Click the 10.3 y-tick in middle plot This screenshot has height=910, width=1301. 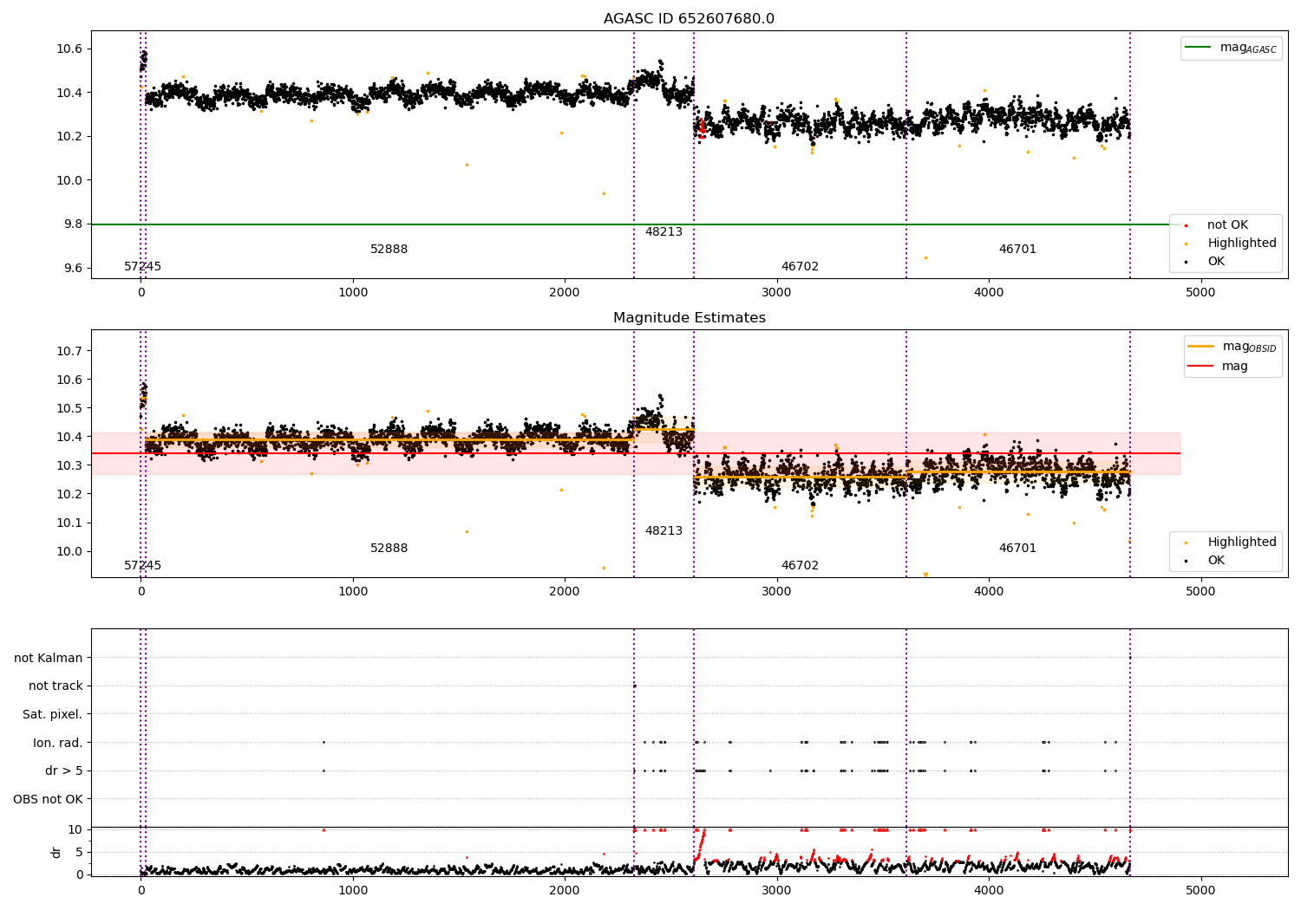(70, 465)
